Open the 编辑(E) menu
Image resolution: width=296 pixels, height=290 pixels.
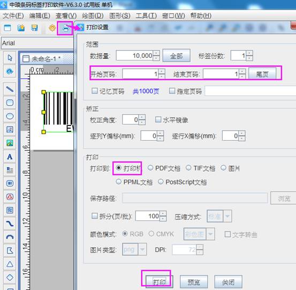[40, 16]
